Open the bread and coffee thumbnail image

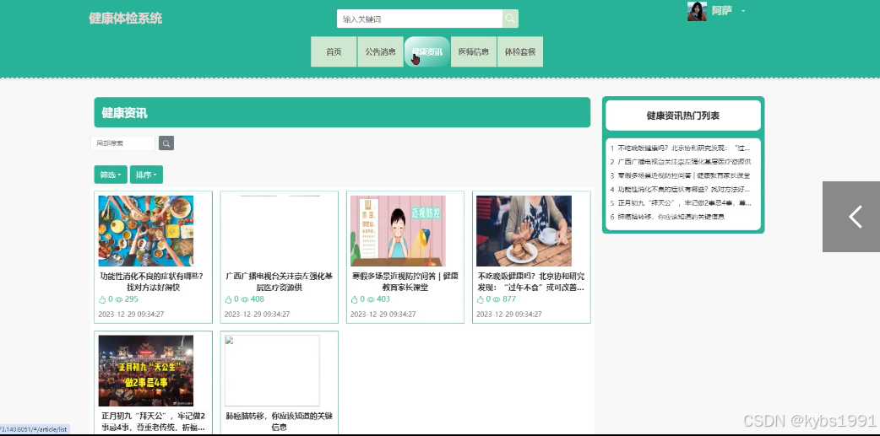pyautogui.click(x=524, y=231)
